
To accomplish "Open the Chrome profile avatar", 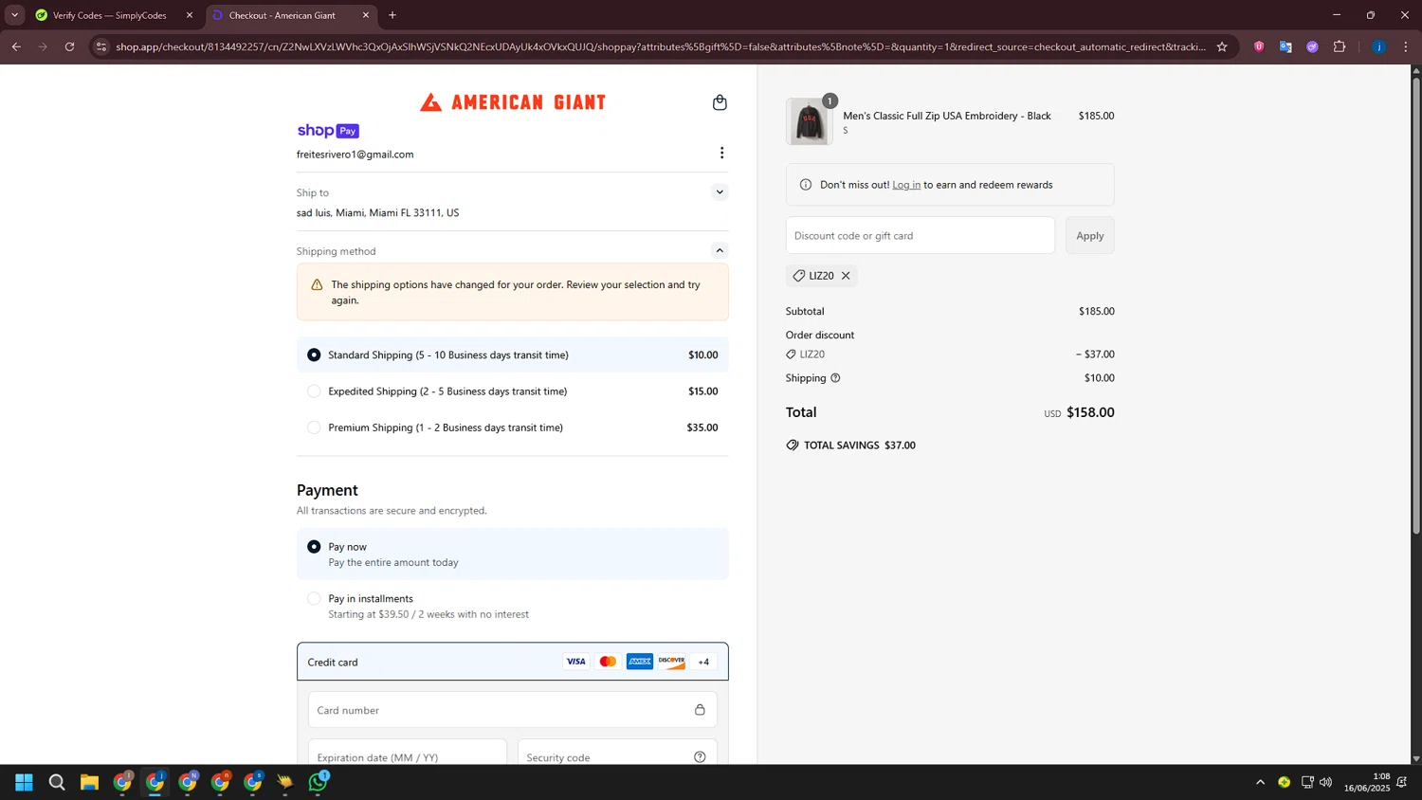I will click(1378, 46).
